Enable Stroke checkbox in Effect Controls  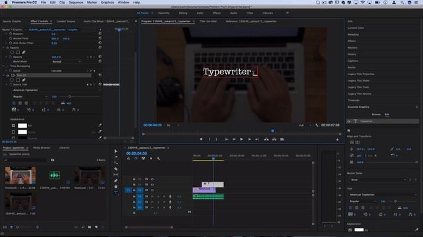coord(13,132)
